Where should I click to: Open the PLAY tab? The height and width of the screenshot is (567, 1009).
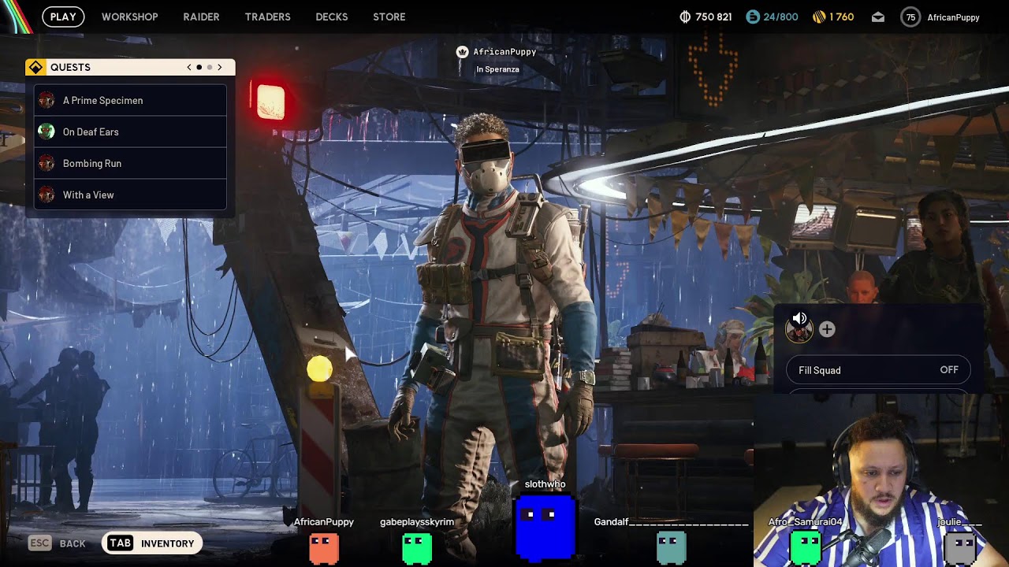point(63,17)
